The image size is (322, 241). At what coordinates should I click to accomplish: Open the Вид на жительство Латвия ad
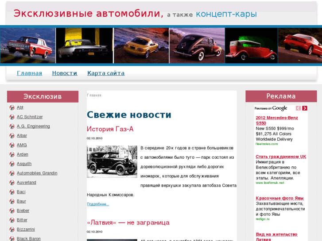(x=276, y=237)
